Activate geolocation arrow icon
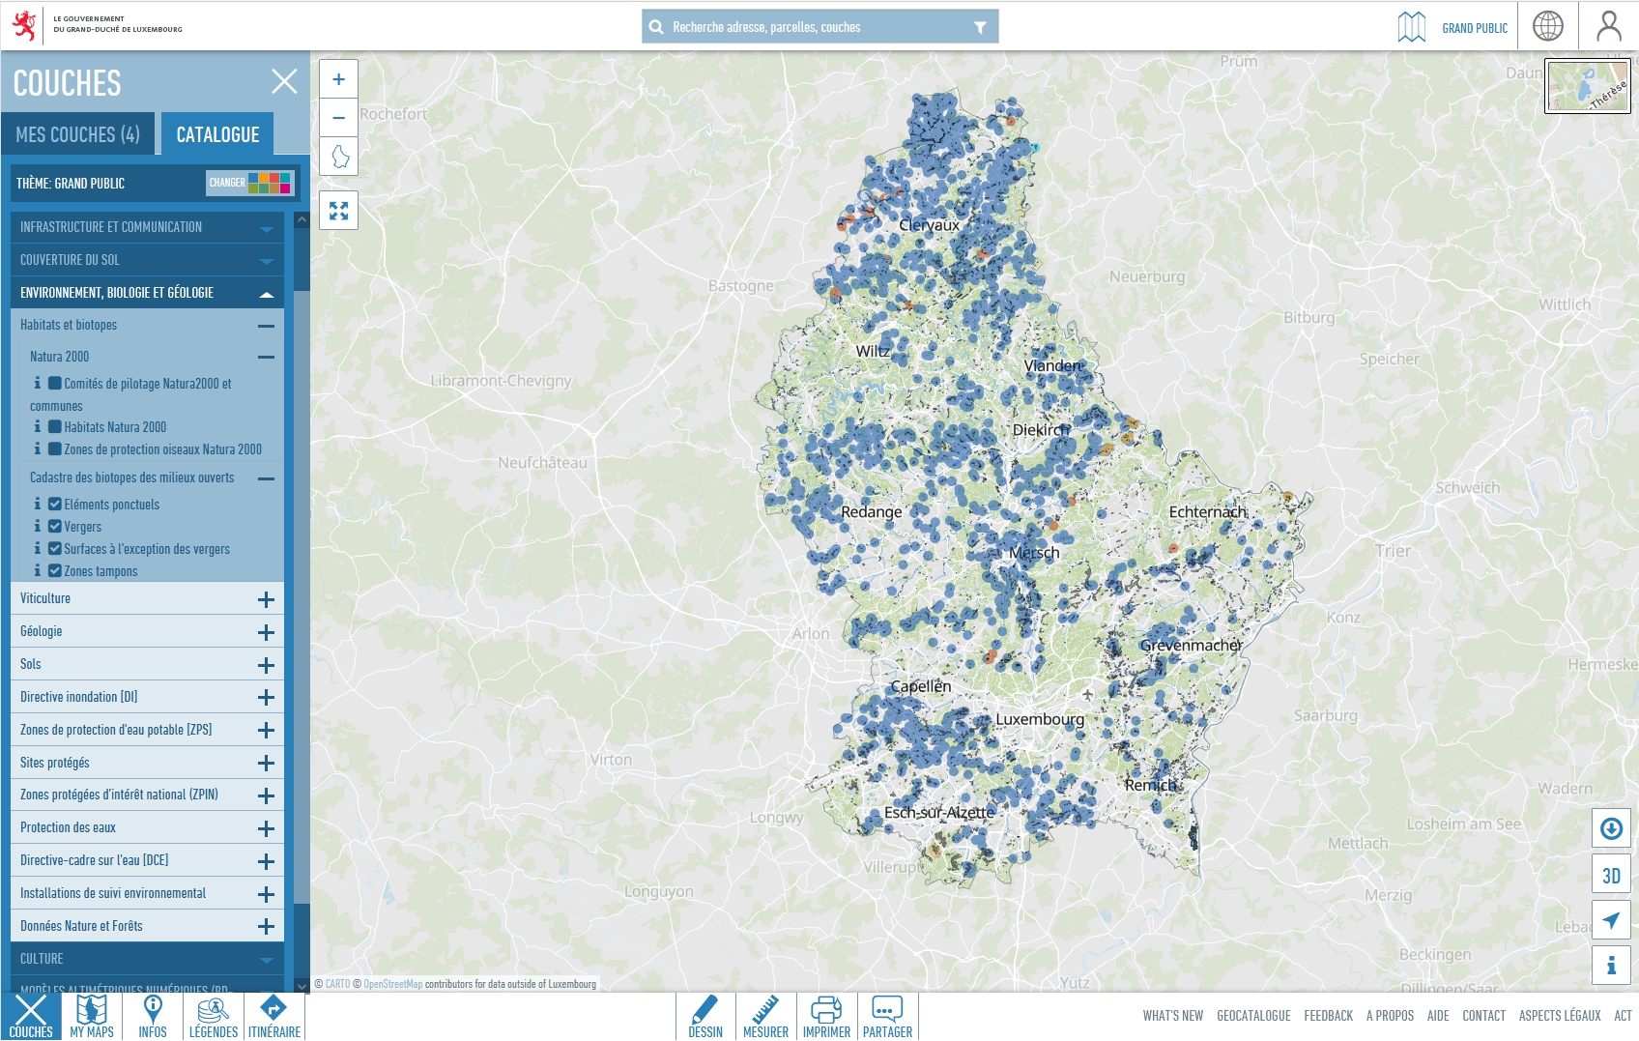1639x1041 pixels. coord(1611,920)
